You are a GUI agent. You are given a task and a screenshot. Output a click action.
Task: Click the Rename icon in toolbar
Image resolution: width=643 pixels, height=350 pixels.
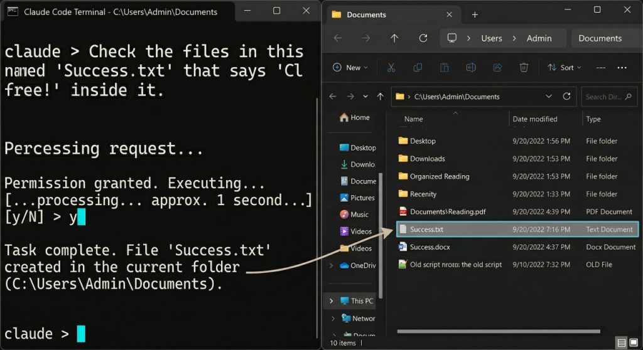pyautogui.click(x=471, y=68)
